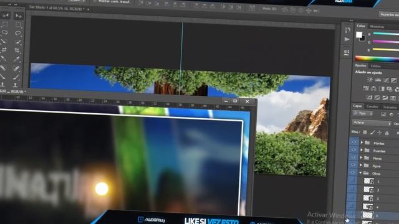Expand the Agua group
The width and height of the screenshot is (399, 224).
coord(361,166)
